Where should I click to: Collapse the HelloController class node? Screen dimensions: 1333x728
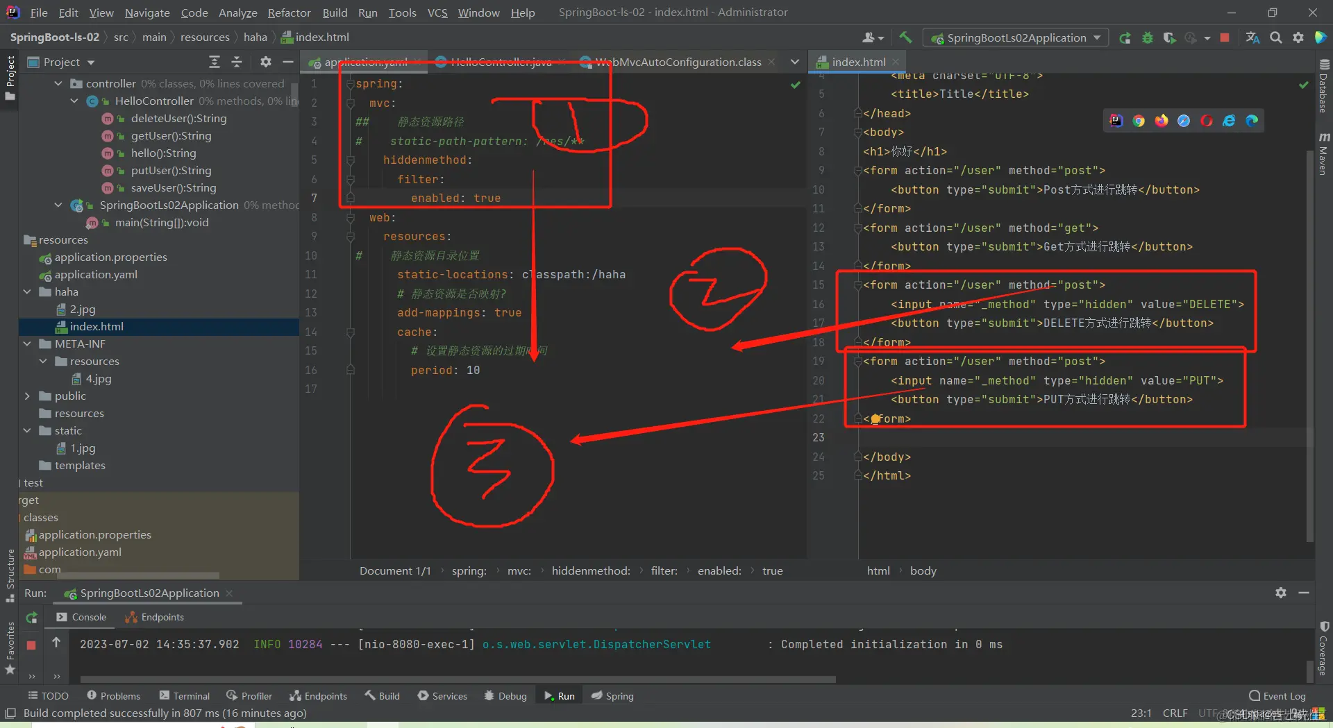pos(74,101)
